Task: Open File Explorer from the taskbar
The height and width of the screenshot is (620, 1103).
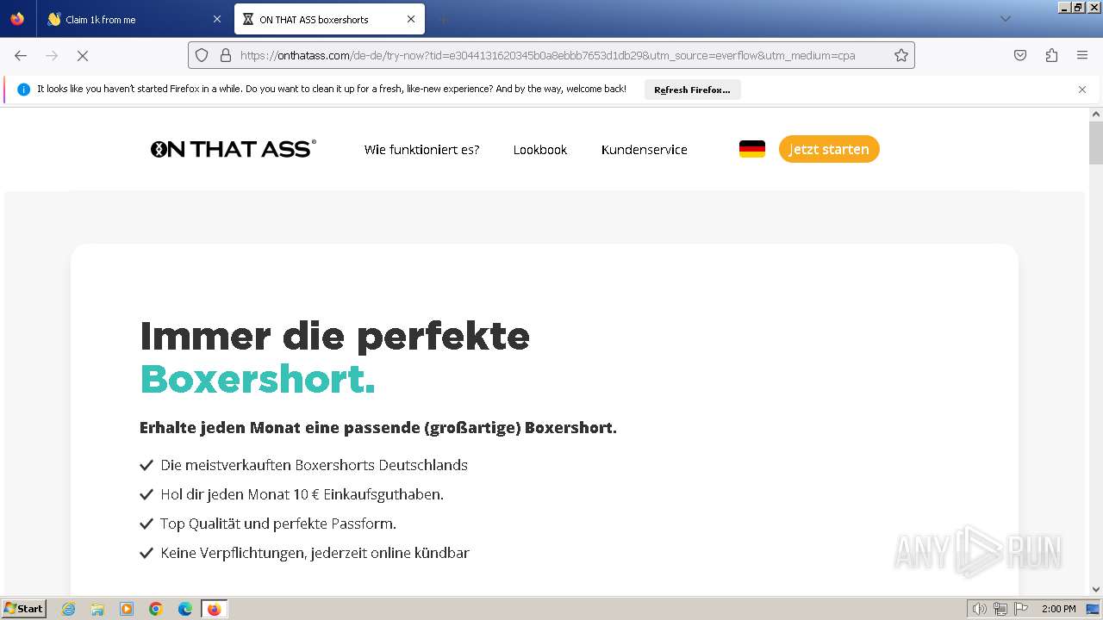Action: click(x=97, y=609)
